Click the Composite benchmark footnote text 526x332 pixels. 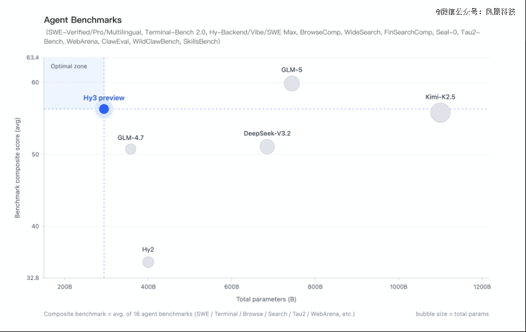tap(199, 314)
